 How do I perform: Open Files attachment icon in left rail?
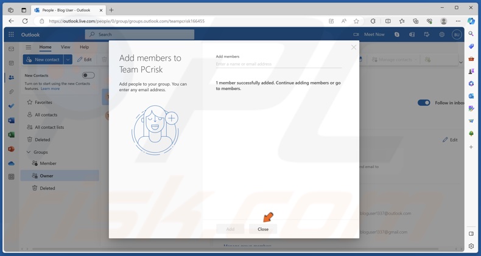12,92
